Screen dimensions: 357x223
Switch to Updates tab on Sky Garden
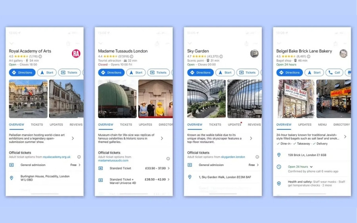click(x=234, y=125)
